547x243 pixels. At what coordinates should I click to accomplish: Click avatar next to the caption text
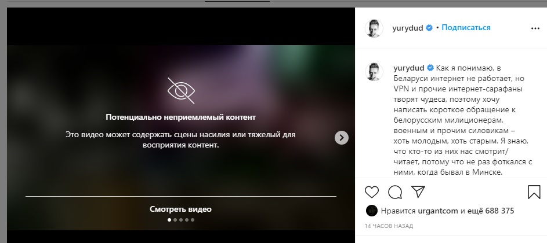pos(374,72)
